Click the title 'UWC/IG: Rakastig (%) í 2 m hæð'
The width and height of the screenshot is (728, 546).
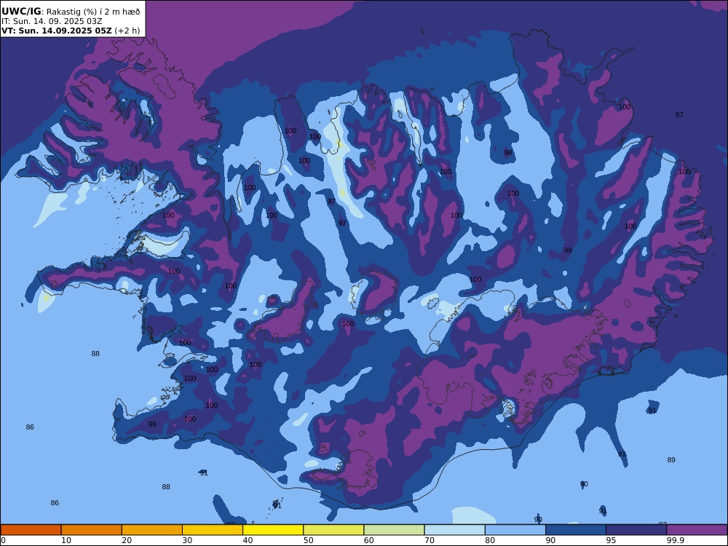click(x=71, y=12)
